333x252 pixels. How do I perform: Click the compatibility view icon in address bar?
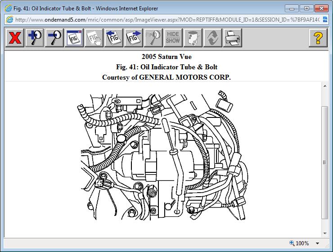pos(325,19)
